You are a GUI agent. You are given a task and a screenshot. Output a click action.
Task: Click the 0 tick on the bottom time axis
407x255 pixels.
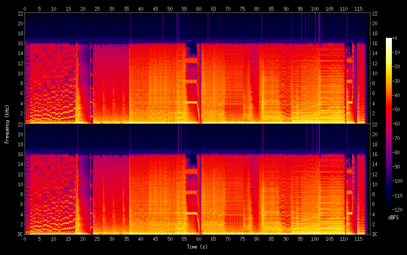(x=25, y=238)
